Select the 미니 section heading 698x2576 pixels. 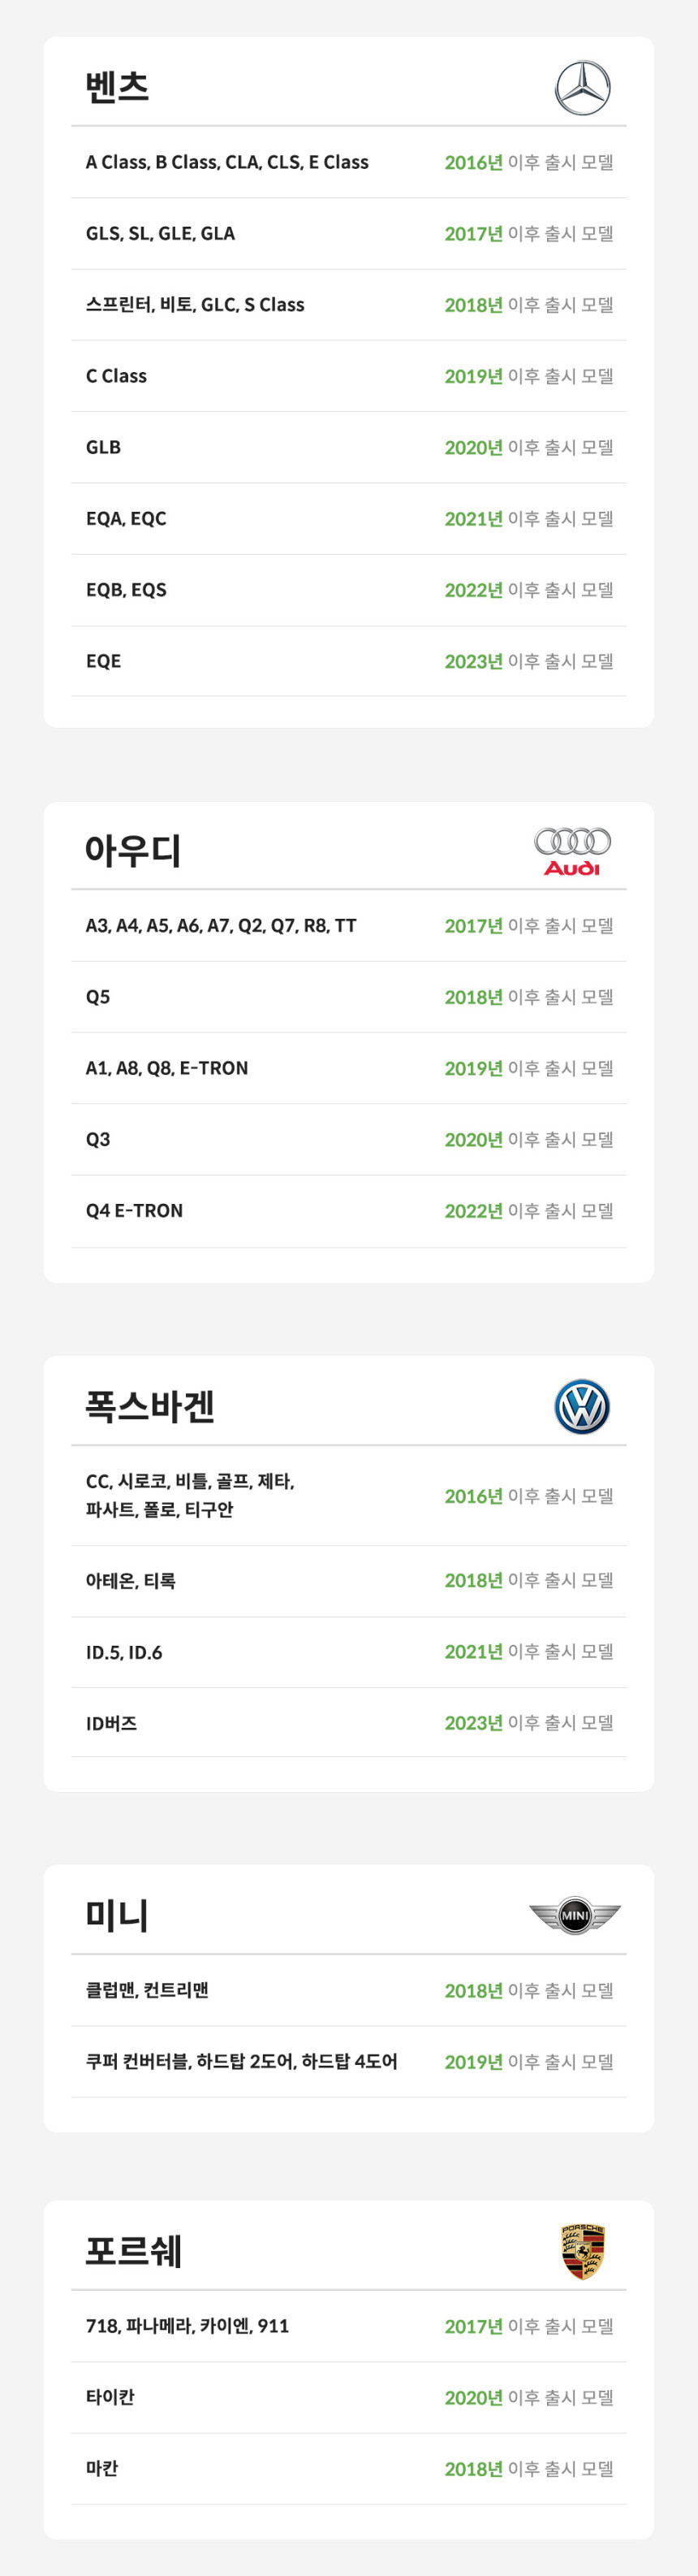(117, 1915)
